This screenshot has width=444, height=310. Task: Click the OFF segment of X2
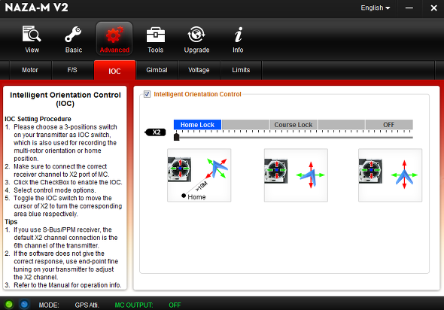389,125
